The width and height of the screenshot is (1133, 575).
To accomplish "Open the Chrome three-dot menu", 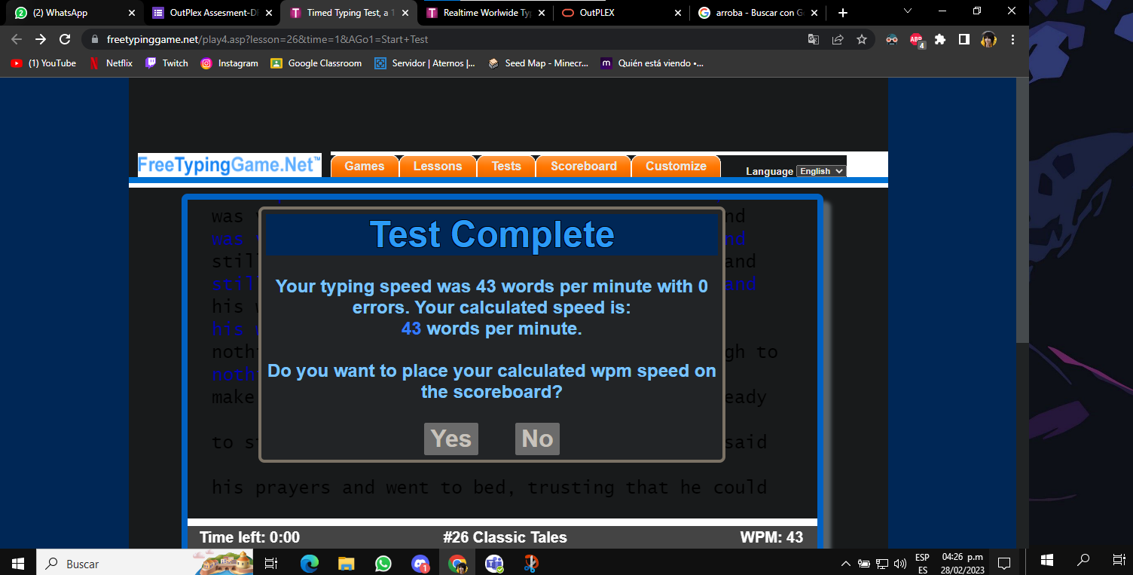I will pyautogui.click(x=1012, y=39).
